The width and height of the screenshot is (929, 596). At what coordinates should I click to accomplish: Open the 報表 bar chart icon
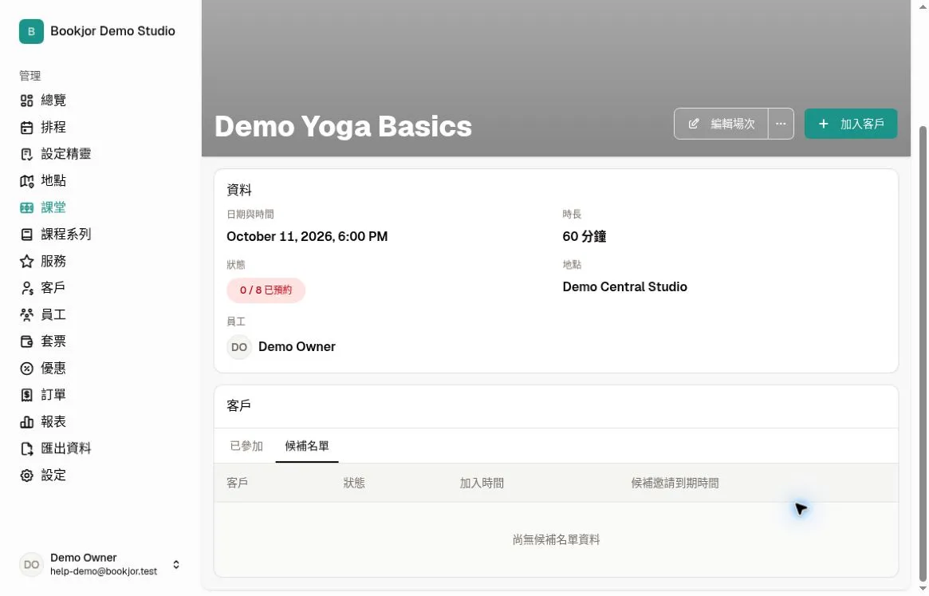point(26,422)
